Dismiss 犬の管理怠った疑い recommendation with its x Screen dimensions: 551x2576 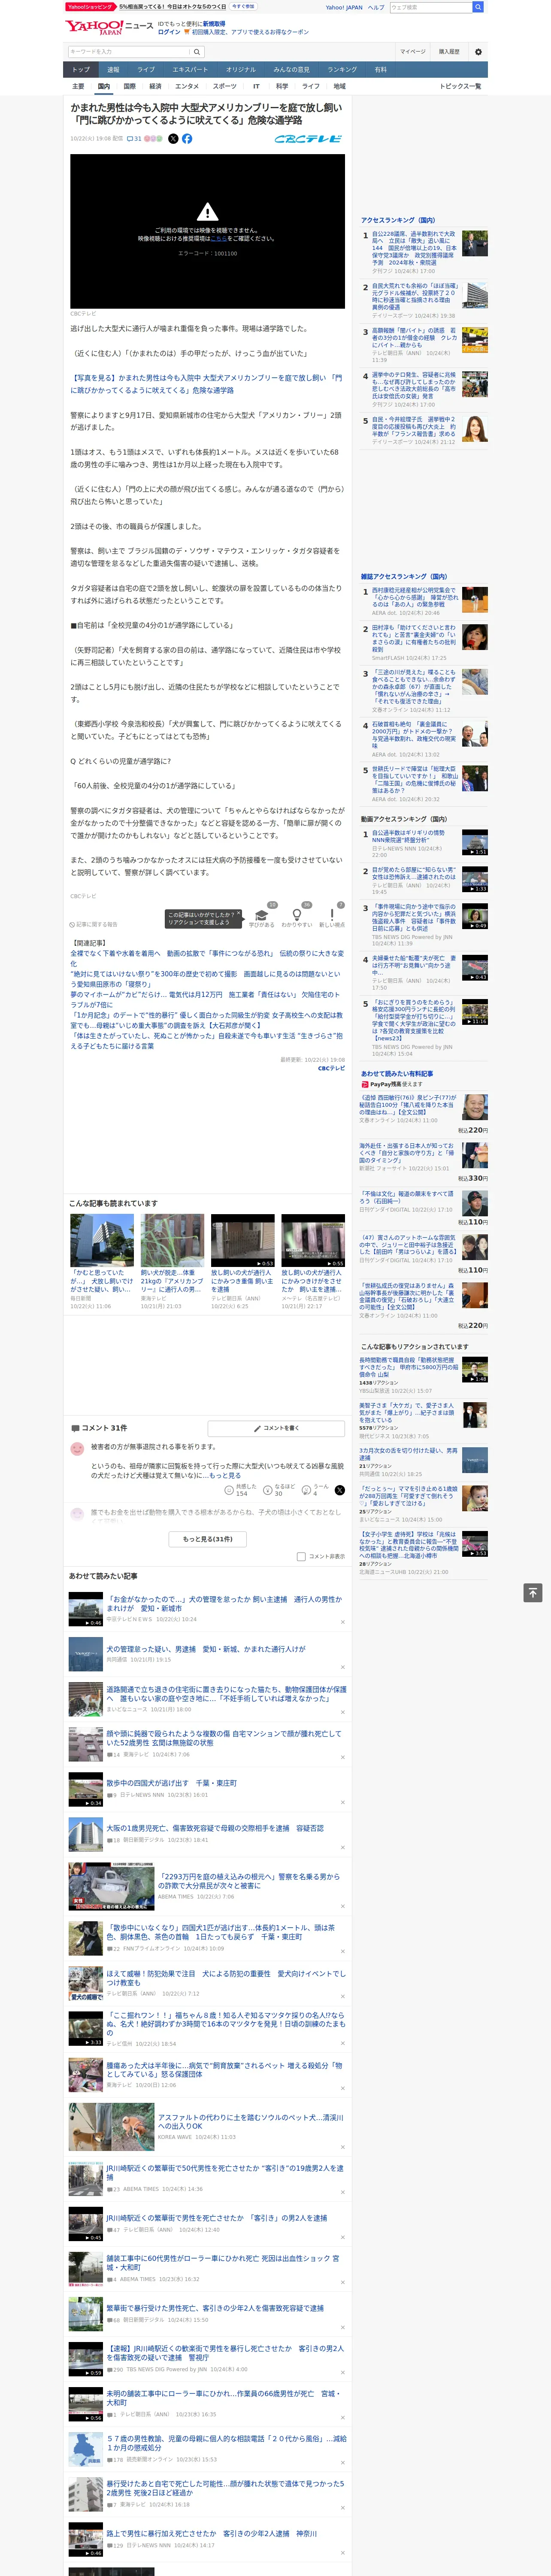pyautogui.click(x=343, y=1667)
